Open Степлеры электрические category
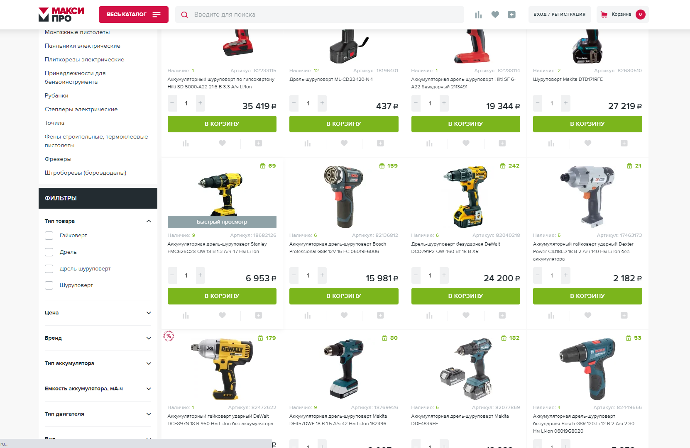Viewport: 690px width, 448px height. 81,110
